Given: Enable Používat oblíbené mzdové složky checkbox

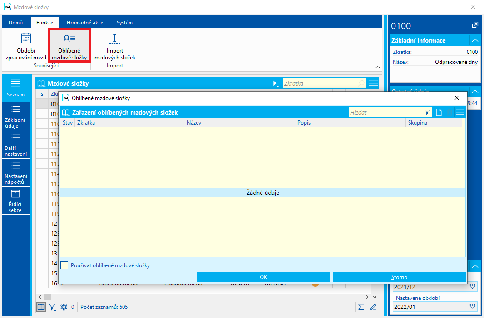Looking at the screenshot, I should (x=64, y=265).
